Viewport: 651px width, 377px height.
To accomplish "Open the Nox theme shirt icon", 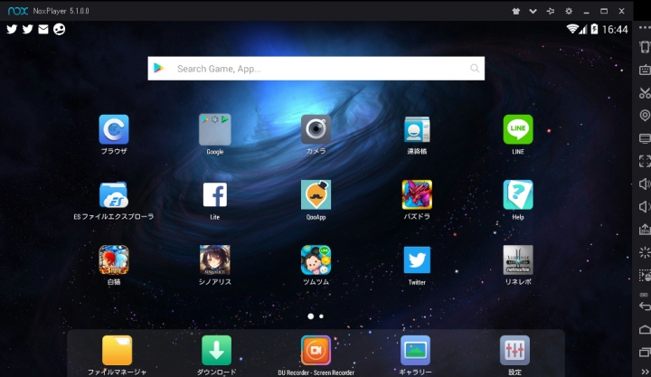I will [515, 11].
